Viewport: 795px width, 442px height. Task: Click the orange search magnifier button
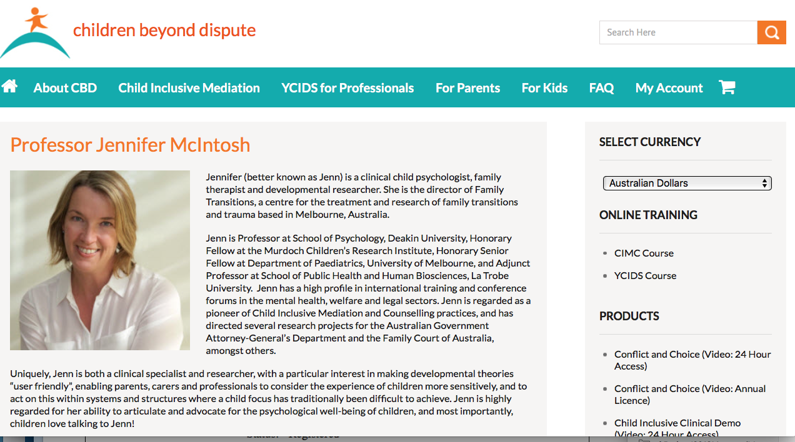click(x=771, y=32)
